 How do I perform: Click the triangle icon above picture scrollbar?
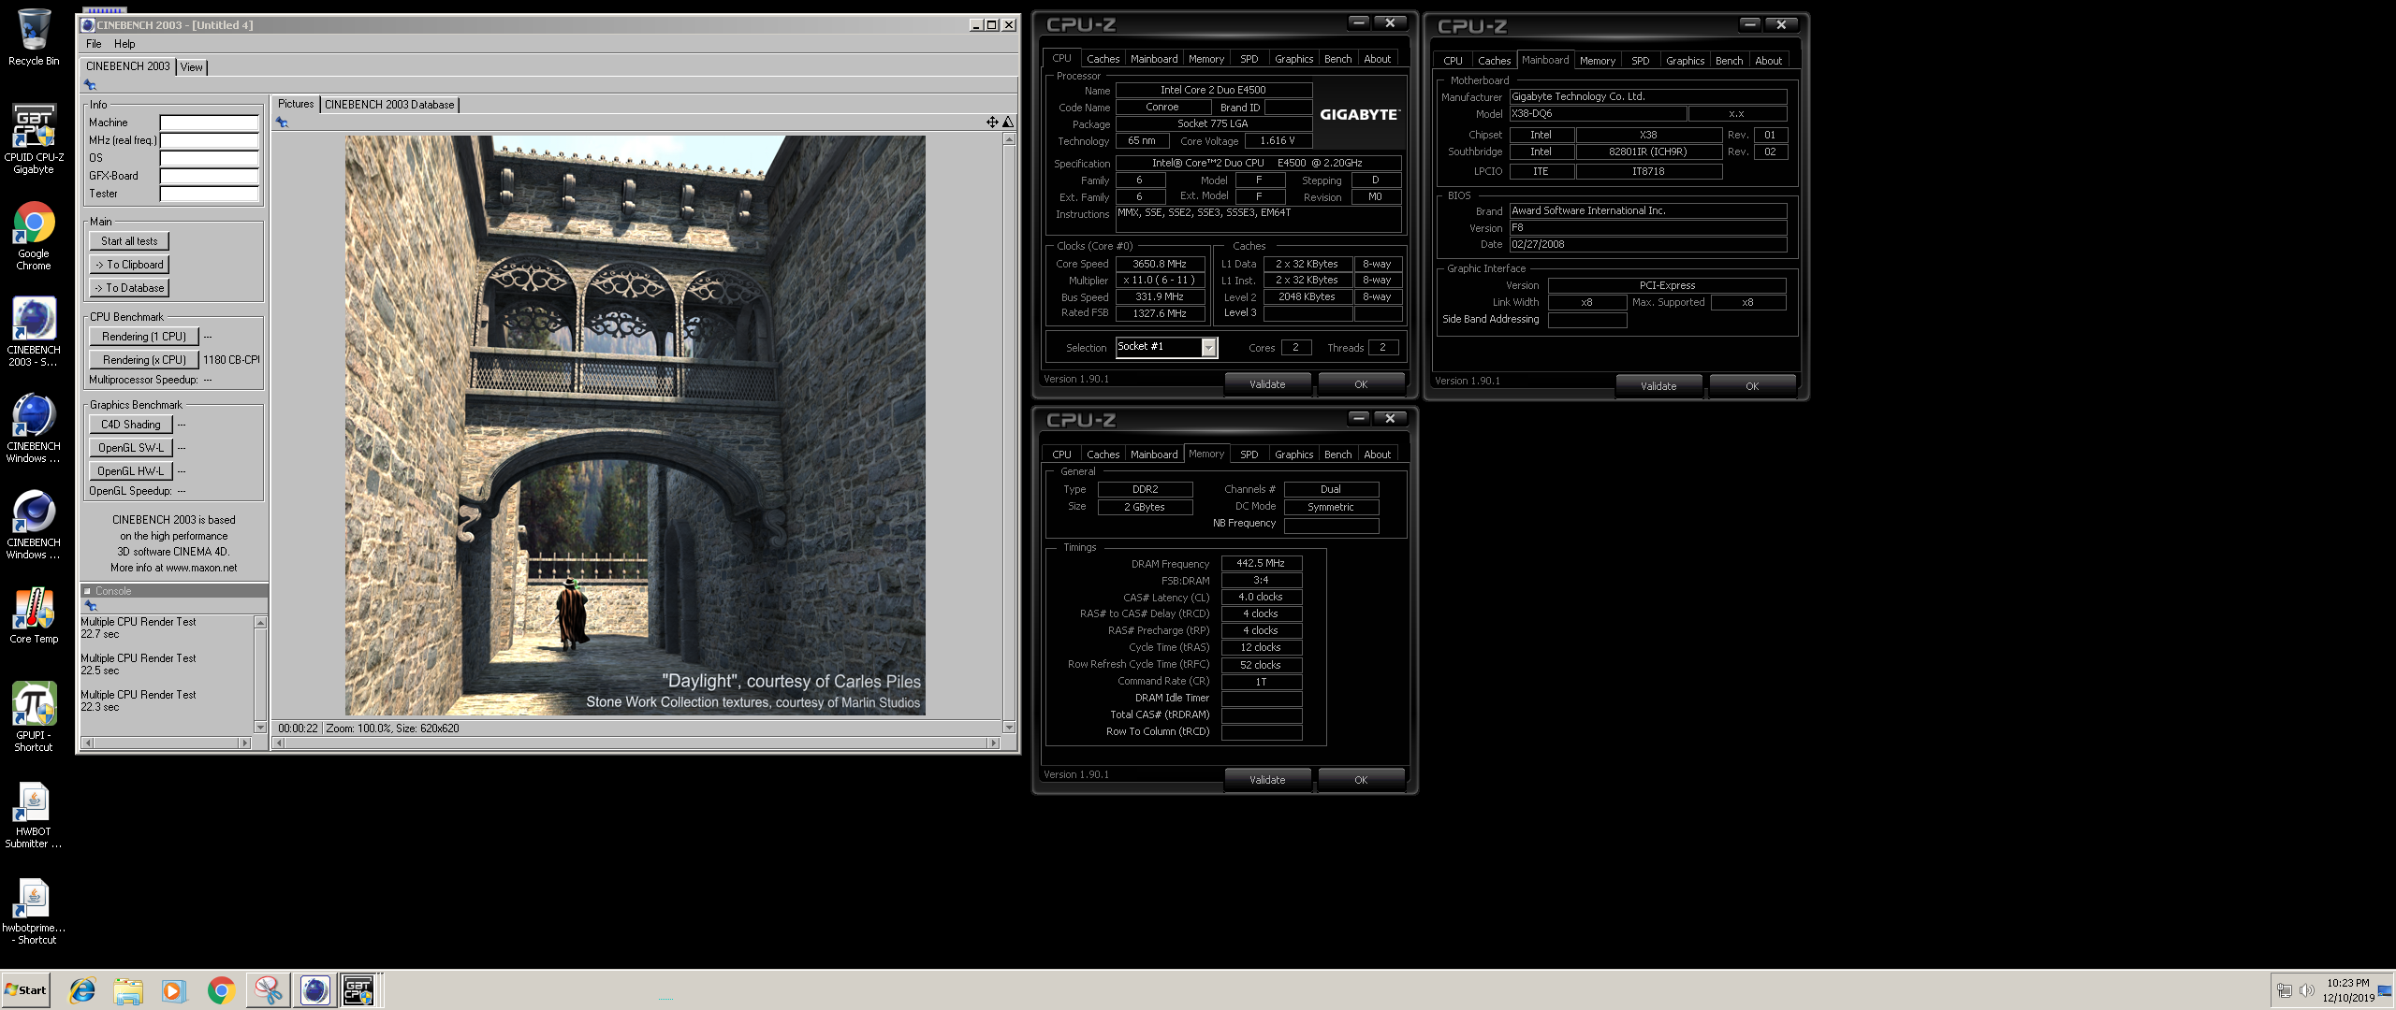pos(1008,123)
